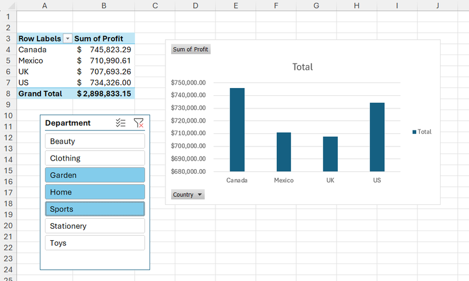
Task: Click the Total legend entry
Action: pyautogui.click(x=422, y=132)
